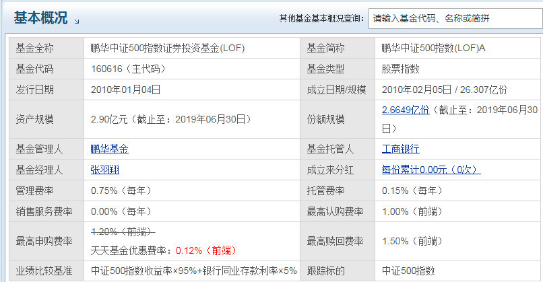Screen dimensions: 543x282
Task: Select max redemption fee 1.50%（前端）
Action: coord(412,241)
